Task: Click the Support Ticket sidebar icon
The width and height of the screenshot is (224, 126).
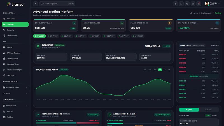Action: pyautogui.click(x=4, y=64)
